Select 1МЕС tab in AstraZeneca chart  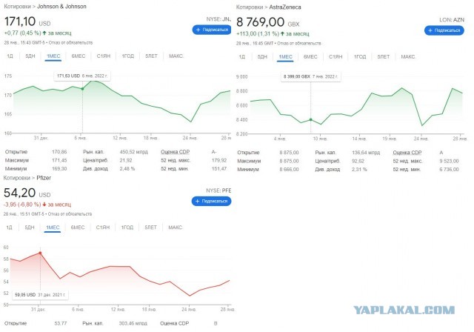click(285, 56)
